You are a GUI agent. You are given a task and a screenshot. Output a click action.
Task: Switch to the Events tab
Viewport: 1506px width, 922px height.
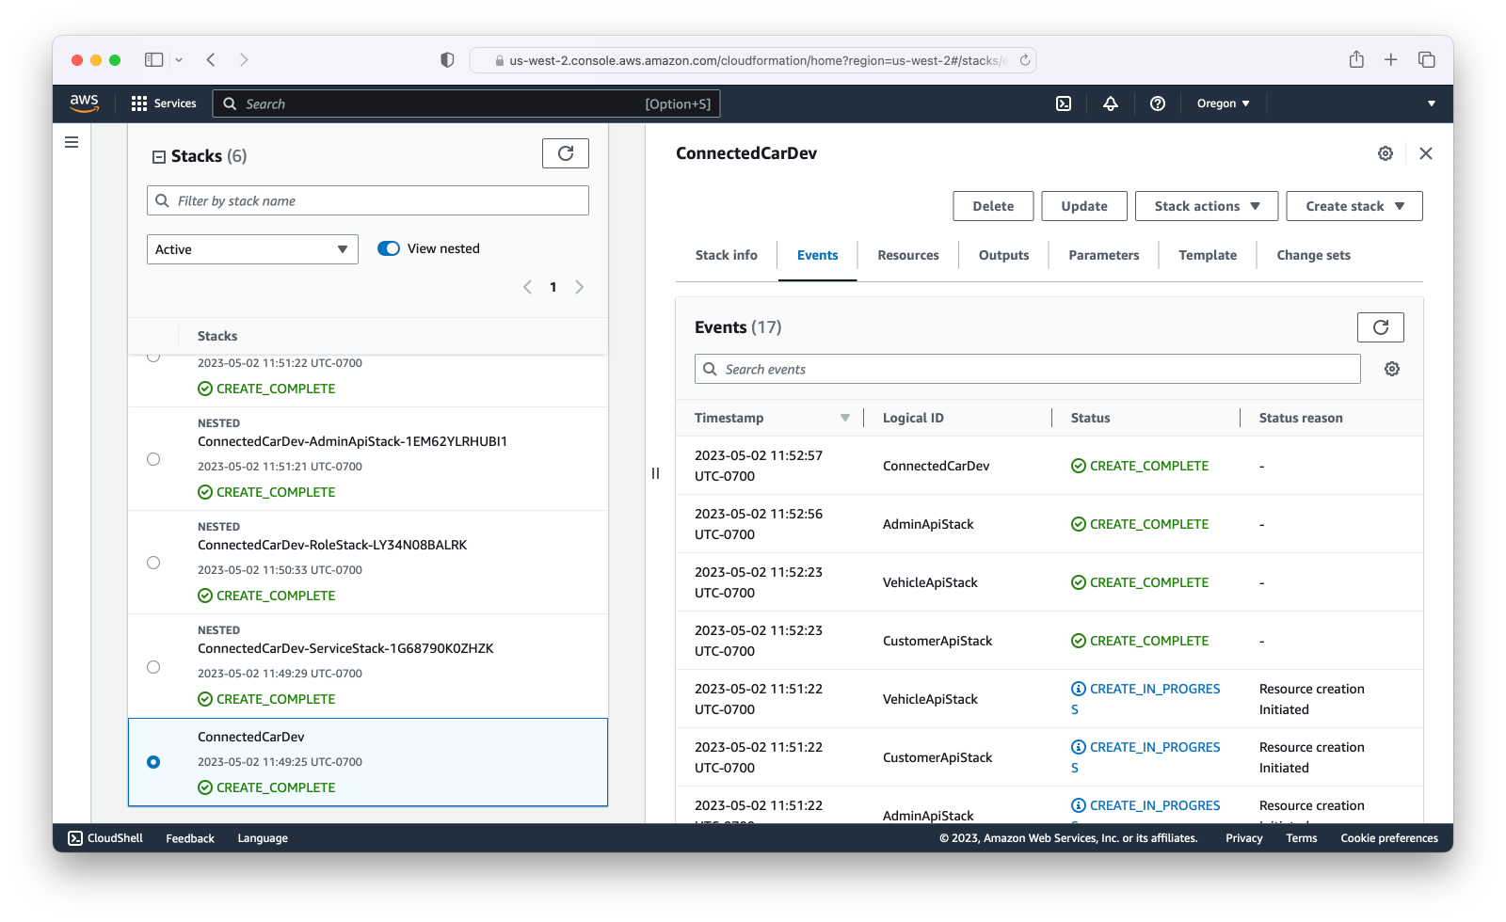click(817, 255)
